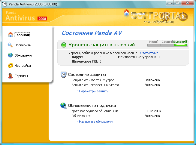Image resolution: width=196 pixels, height=145 pixels.
Task: Click the panda shield icon by Состояние защиты
Action: pyautogui.click(x=64, y=75)
